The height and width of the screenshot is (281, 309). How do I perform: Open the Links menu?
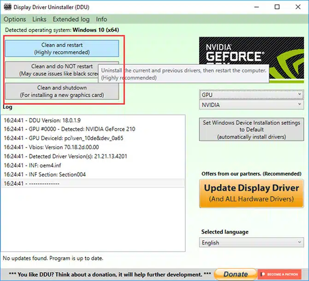[x=39, y=19]
